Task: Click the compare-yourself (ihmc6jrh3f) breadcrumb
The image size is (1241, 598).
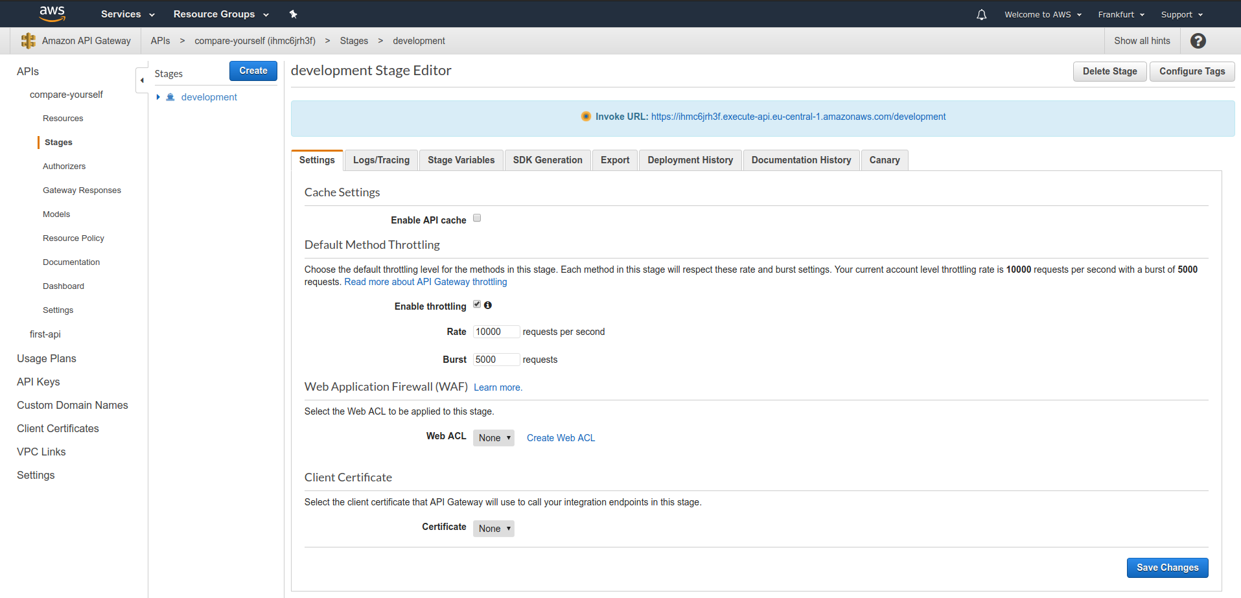Action: 255,41
